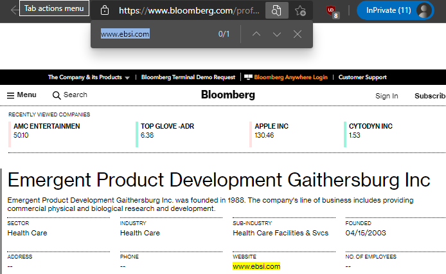446x274 pixels.
Task: Open the uBlock Origin extension icon
Action: 332,12
